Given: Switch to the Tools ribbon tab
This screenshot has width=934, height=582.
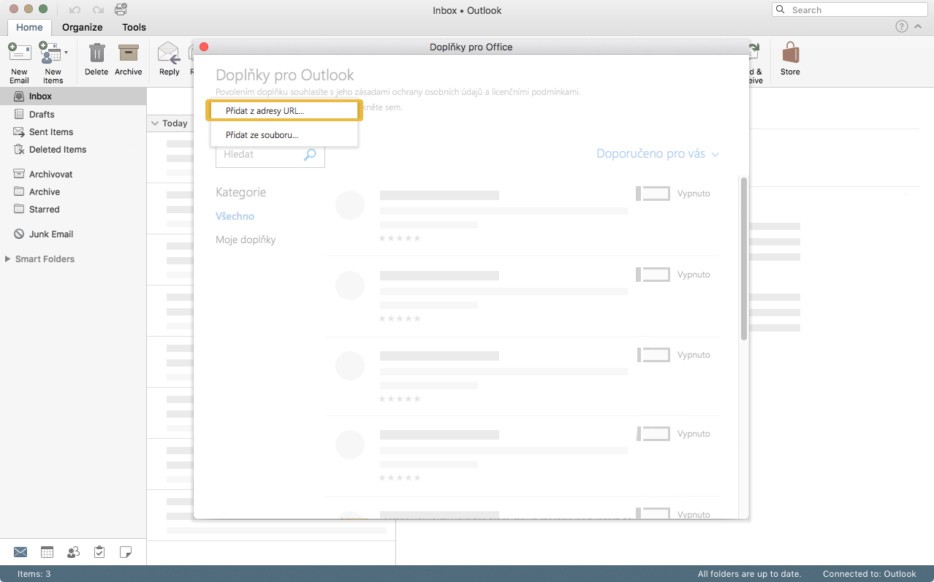Looking at the screenshot, I should tap(134, 27).
